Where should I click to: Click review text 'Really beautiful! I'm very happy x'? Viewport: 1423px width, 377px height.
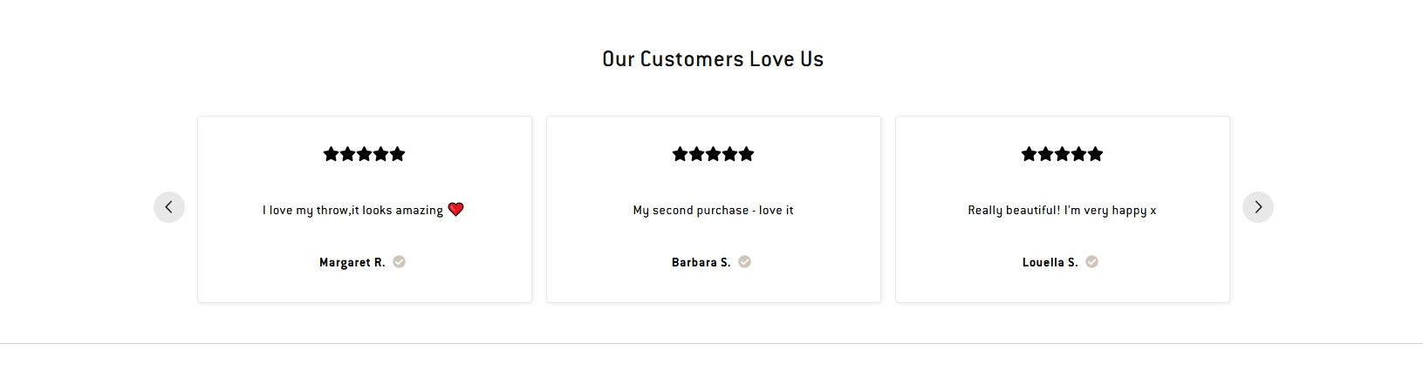[1062, 211]
